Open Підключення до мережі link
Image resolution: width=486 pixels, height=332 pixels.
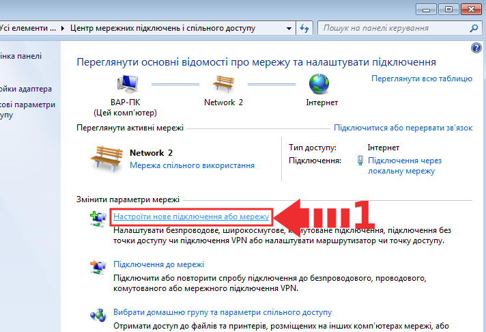pos(158,264)
